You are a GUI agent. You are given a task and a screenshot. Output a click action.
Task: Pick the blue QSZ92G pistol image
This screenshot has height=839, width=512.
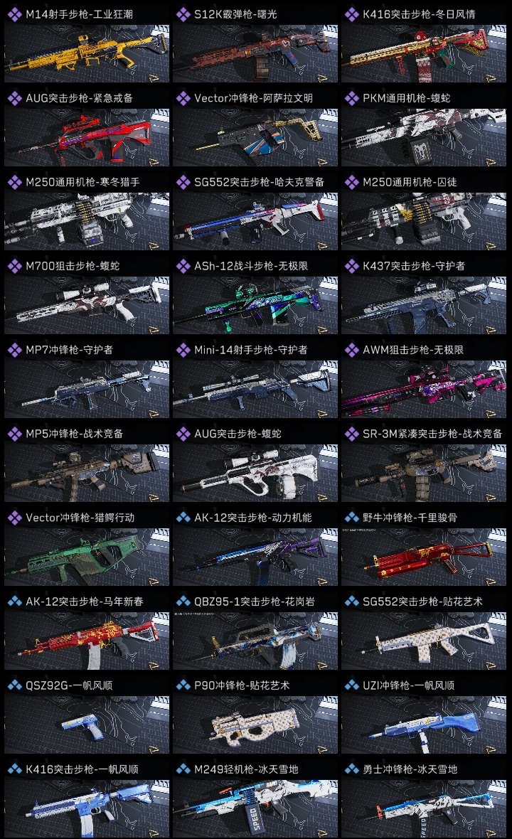pos(87,724)
